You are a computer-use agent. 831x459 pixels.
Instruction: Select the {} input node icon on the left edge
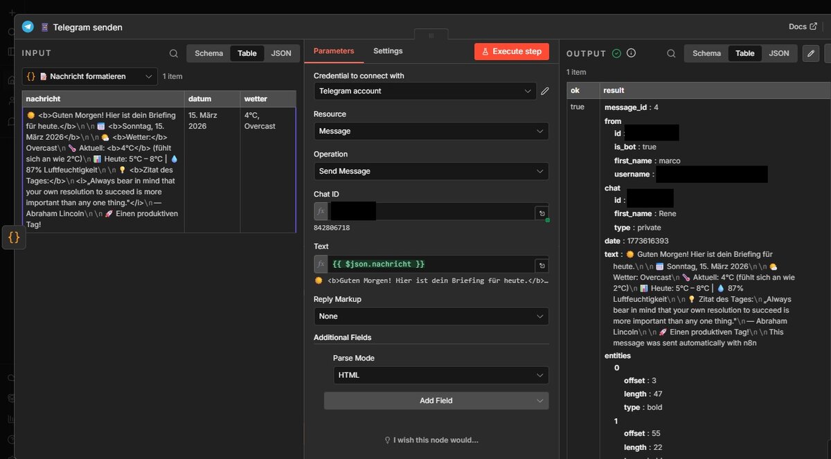click(x=14, y=237)
